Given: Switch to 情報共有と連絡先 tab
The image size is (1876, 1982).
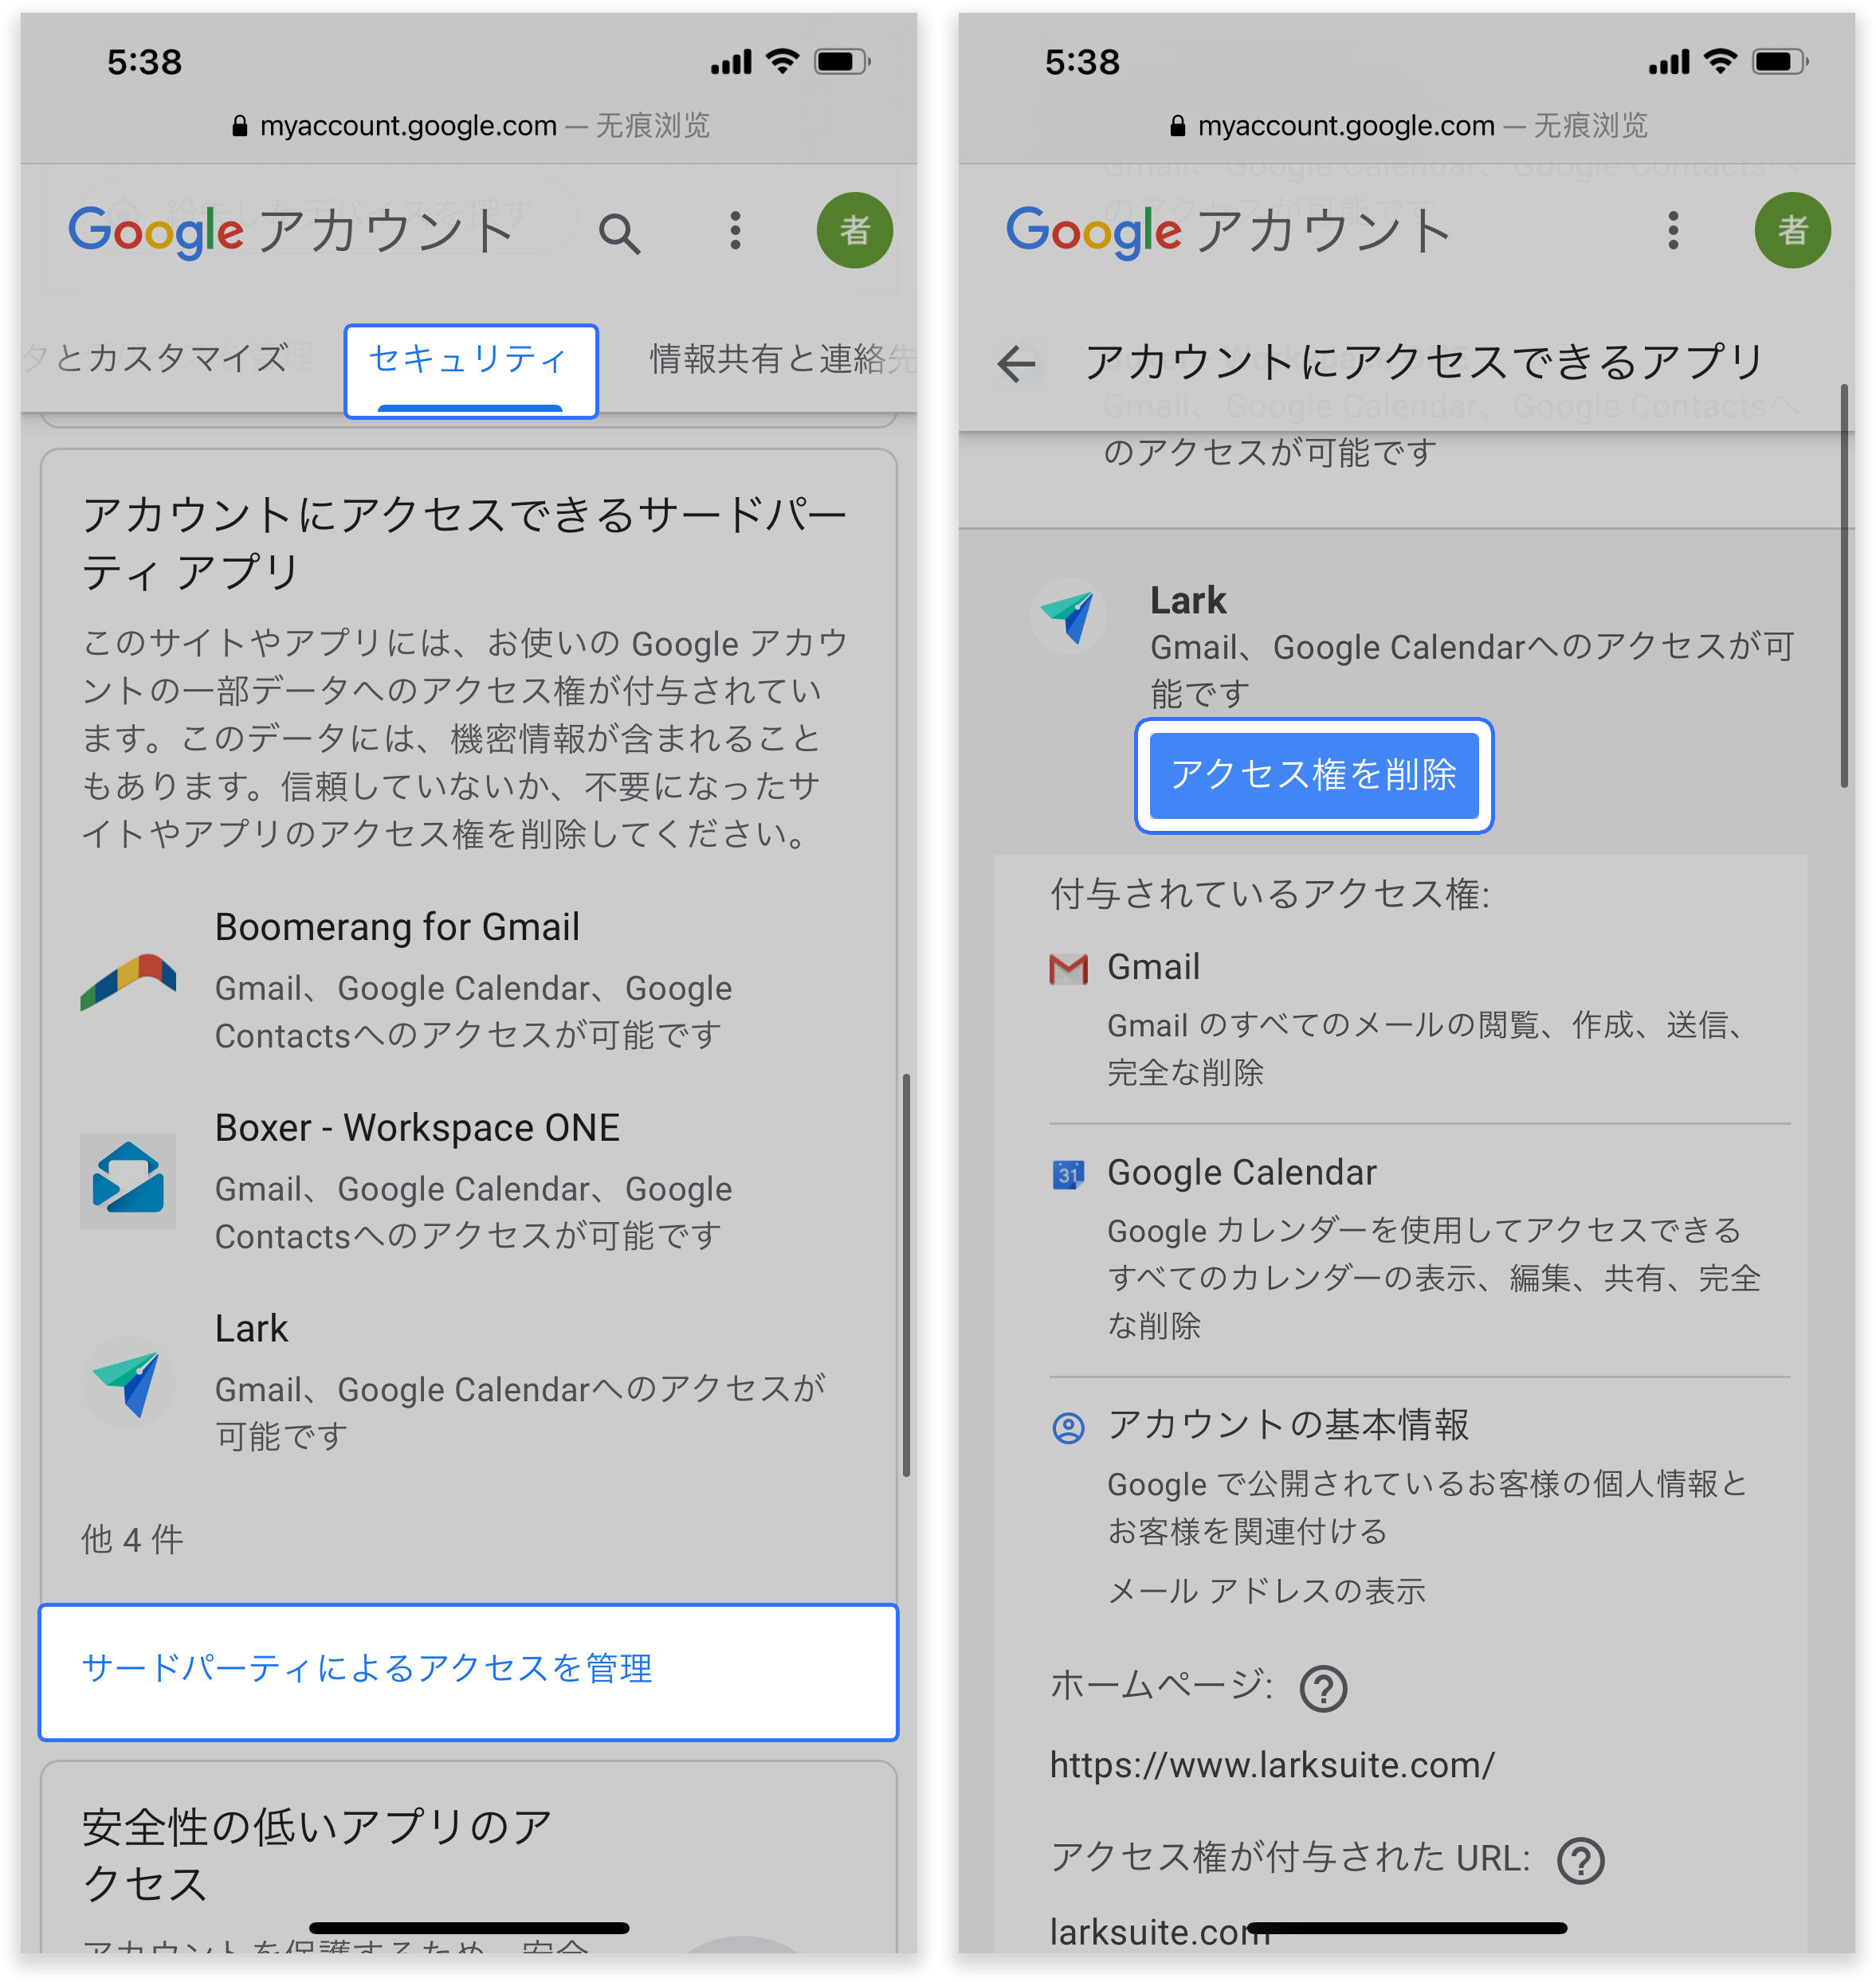Looking at the screenshot, I should point(781,358).
